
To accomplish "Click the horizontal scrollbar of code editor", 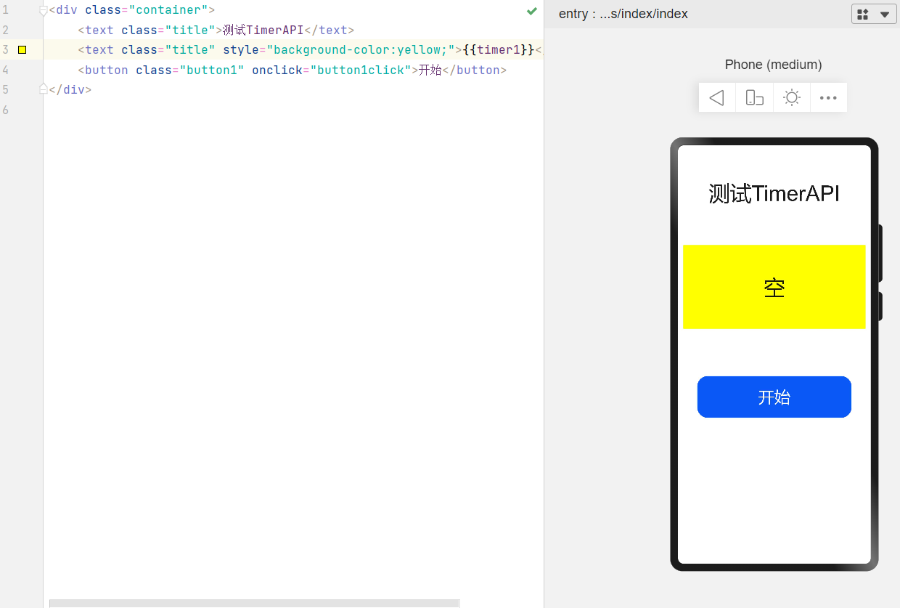I will 254,603.
